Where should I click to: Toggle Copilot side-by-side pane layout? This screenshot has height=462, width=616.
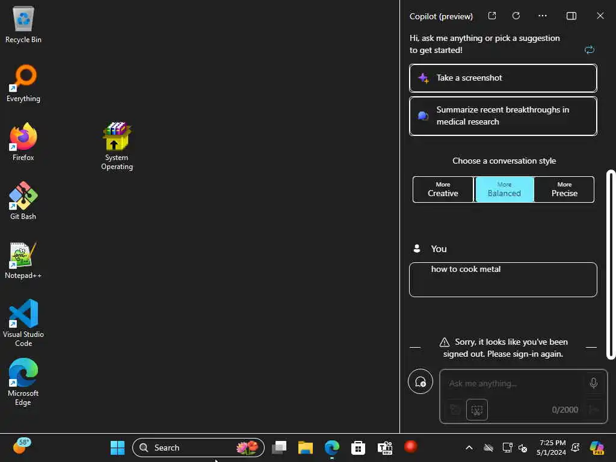click(571, 16)
